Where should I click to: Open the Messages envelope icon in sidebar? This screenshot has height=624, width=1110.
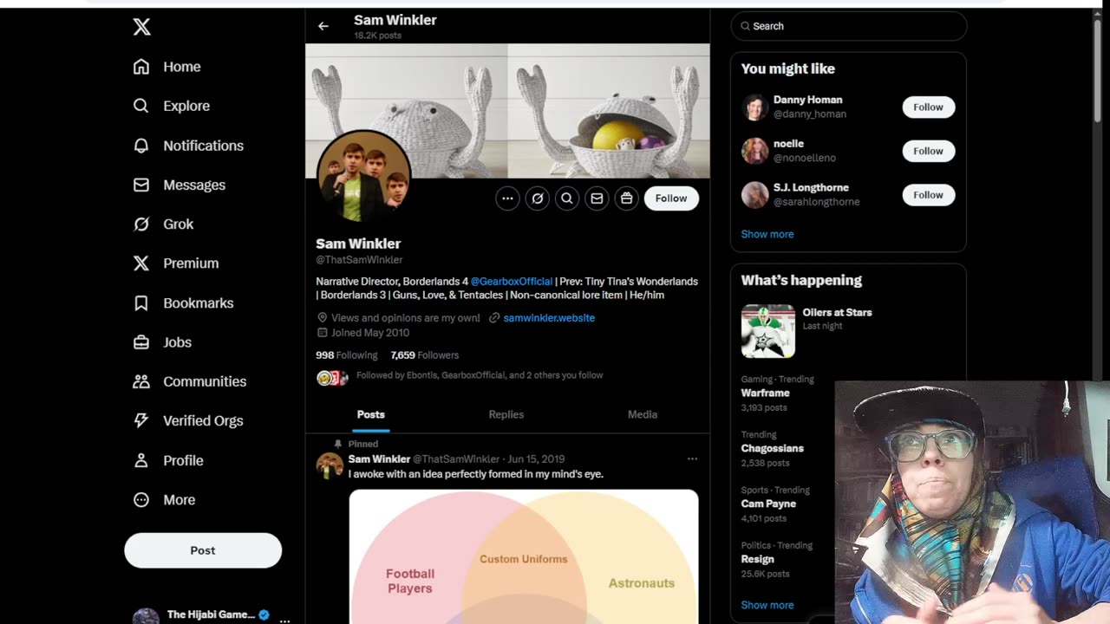click(x=141, y=185)
